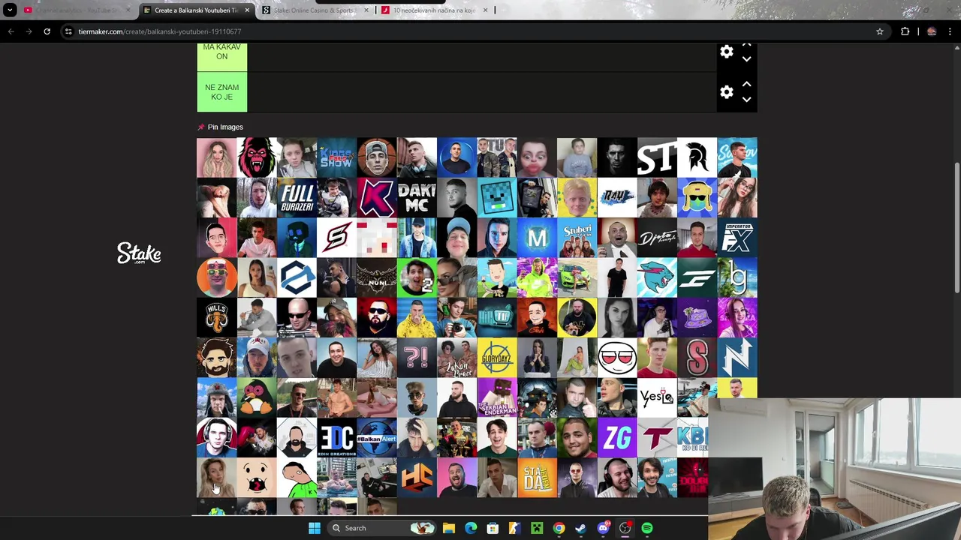Screen dimensions: 961x540
Task: Launch Microsoft Edge from taskbar
Action: click(x=471, y=528)
